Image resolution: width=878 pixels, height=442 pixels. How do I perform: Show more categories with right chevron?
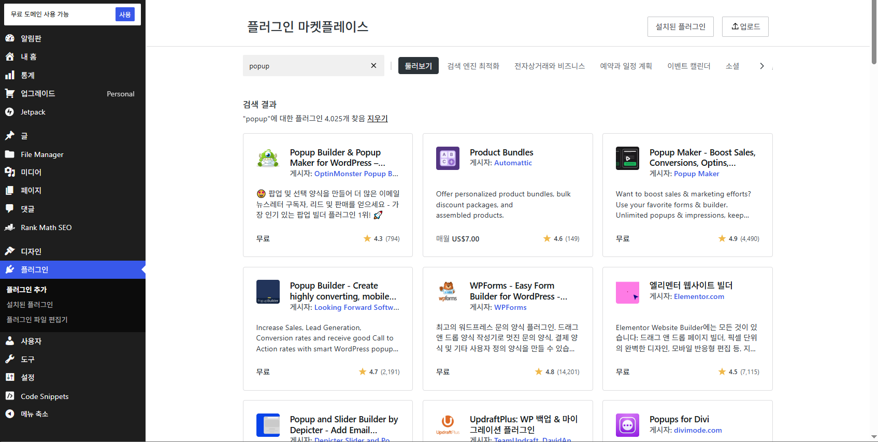[x=761, y=66]
